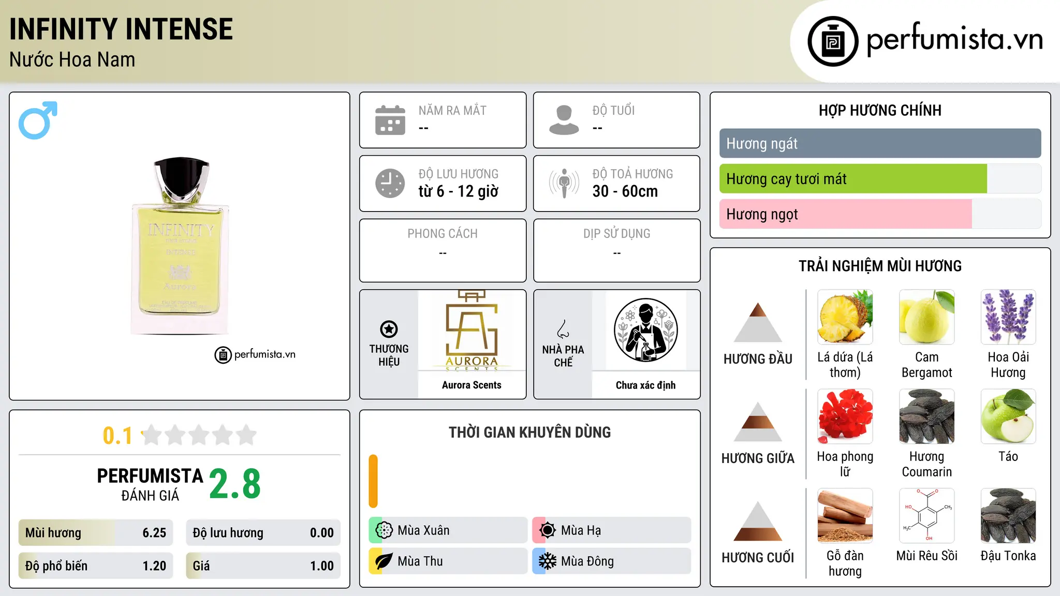Click the Mùi Rêu Sồi label

coord(926,556)
